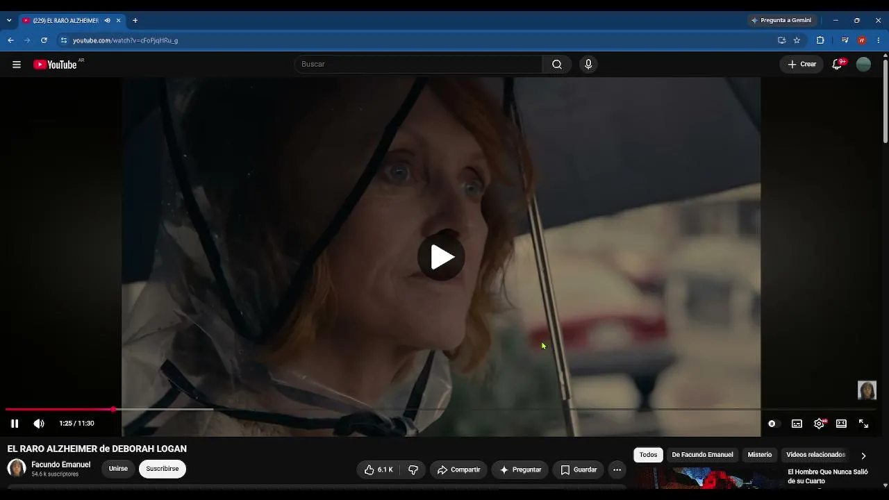Mute the tab with the audio icon
Viewport: 889px width, 500px height.
[x=107, y=21]
